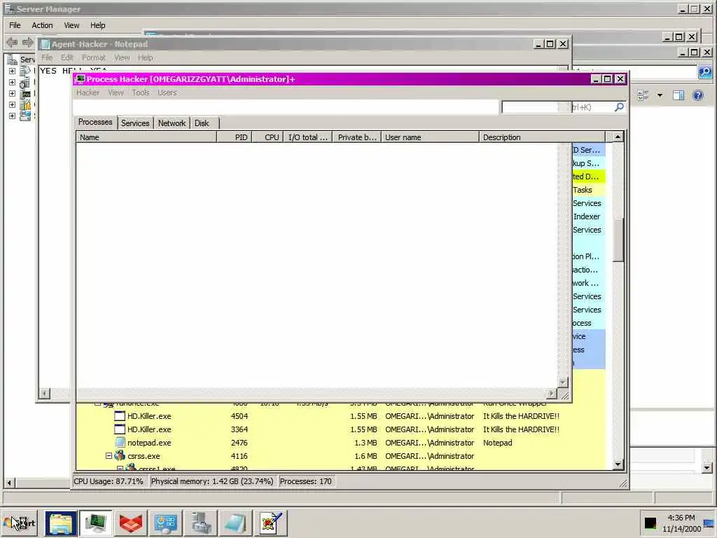This screenshot has height=538, width=717.
Task: Click the Process Hacker scroll up arrow
Action: (618, 137)
